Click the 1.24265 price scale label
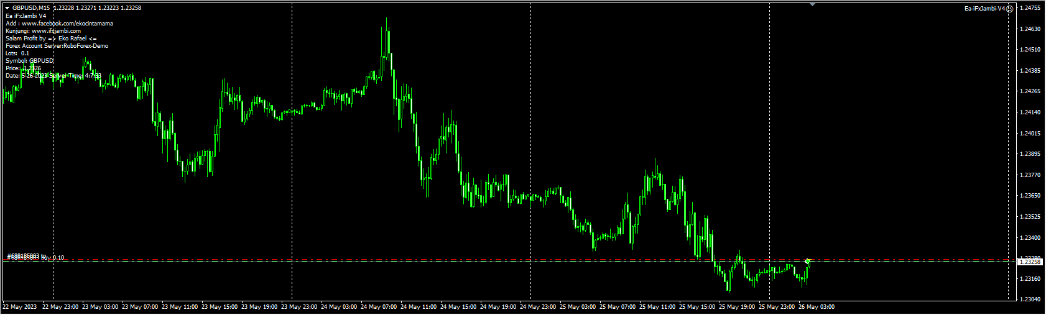The height and width of the screenshot is (315, 1046). coord(1030,91)
